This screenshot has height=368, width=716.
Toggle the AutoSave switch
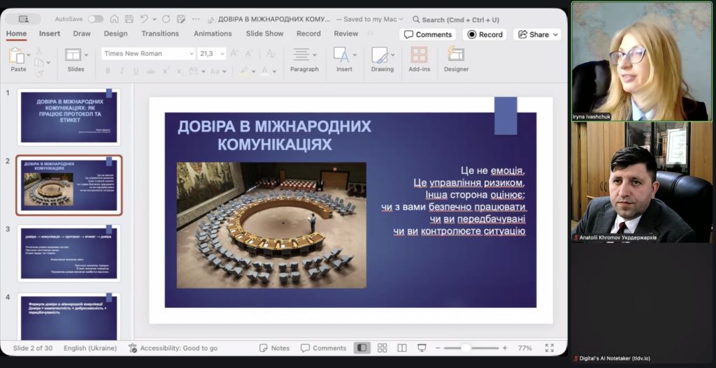click(95, 19)
